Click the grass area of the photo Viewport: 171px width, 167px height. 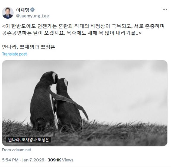(120, 135)
